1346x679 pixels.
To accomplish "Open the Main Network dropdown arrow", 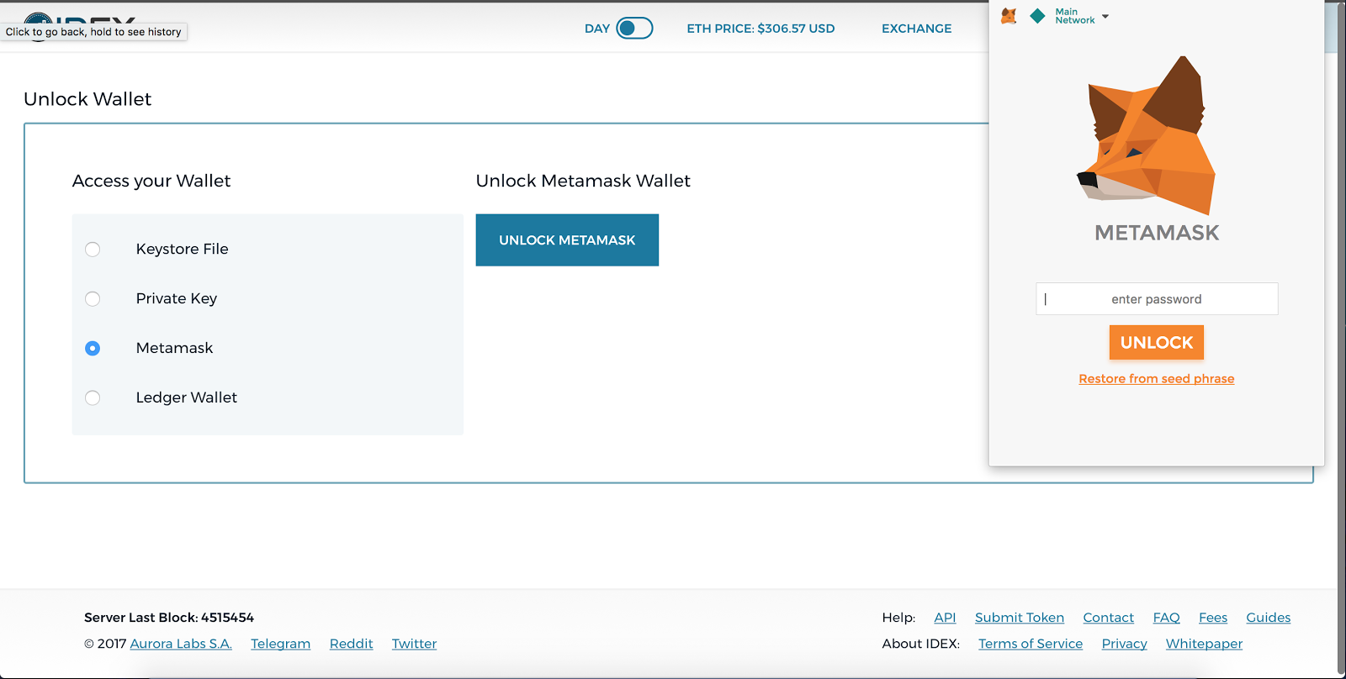I will (x=1105, y=17).
